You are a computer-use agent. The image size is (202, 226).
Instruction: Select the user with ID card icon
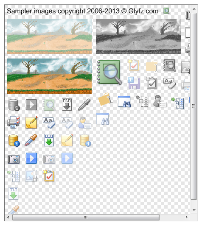(85, 123)
